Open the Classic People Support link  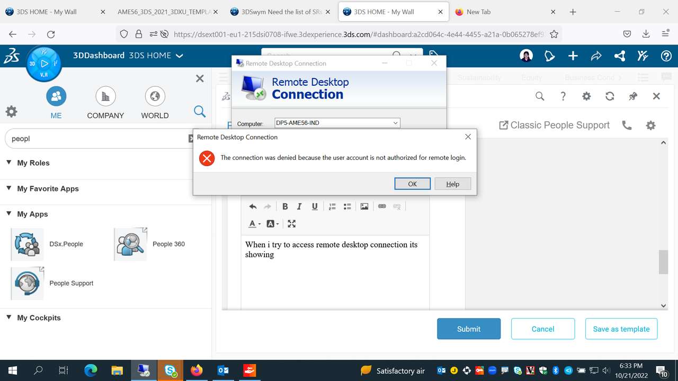555,125
